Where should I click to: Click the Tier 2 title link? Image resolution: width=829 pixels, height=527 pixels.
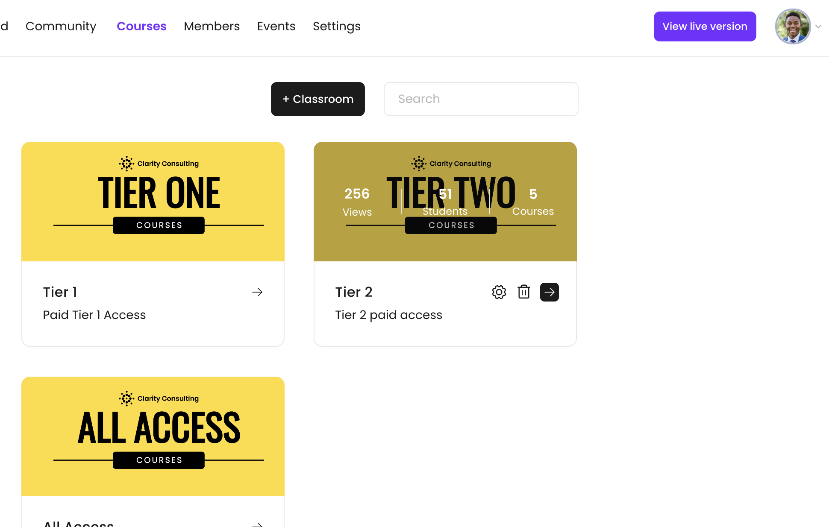point(354,292)
